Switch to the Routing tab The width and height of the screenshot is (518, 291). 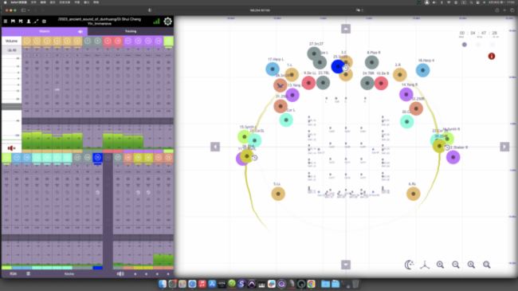click(131, 31)
